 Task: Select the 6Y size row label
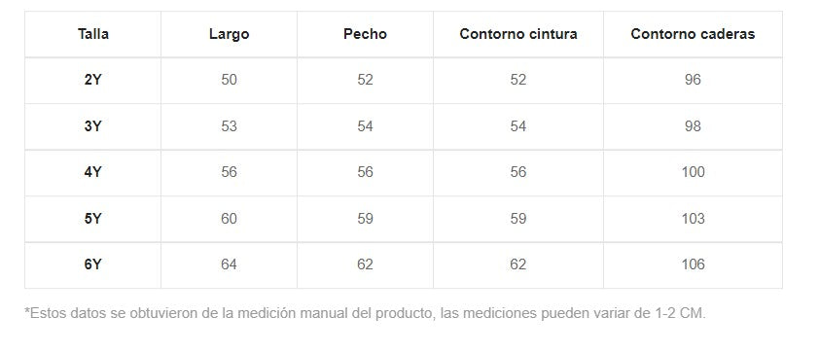pos(93,264)
